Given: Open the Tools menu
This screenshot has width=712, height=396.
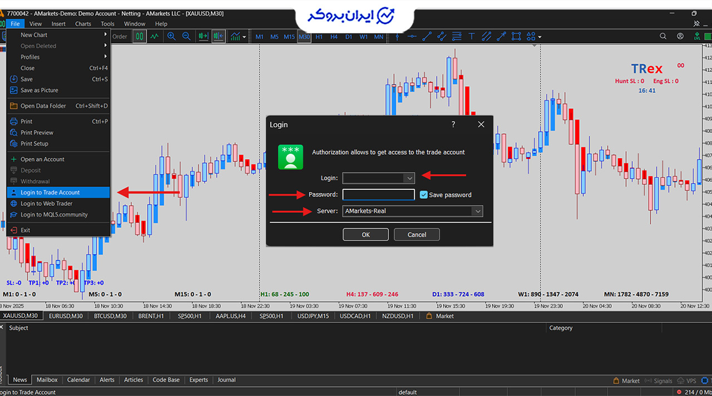Looking at the screenshot, I should pos(107,24).
